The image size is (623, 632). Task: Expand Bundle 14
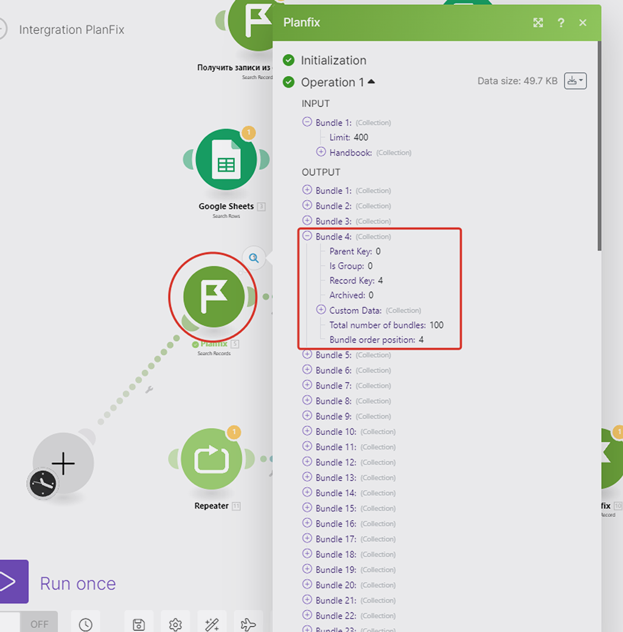pyautogui.click(x=307, y=492)
